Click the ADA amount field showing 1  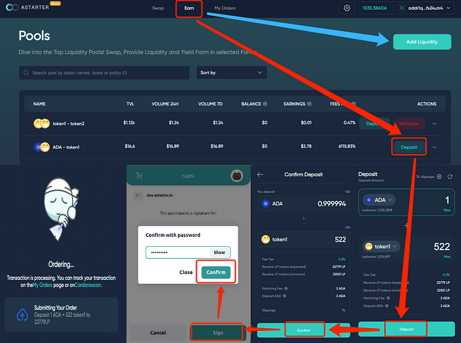point(447,200)
